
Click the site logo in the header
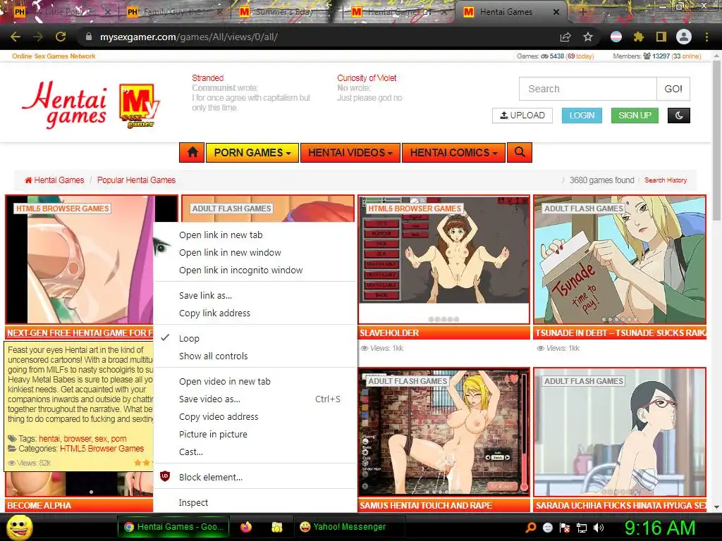(91, 106)
